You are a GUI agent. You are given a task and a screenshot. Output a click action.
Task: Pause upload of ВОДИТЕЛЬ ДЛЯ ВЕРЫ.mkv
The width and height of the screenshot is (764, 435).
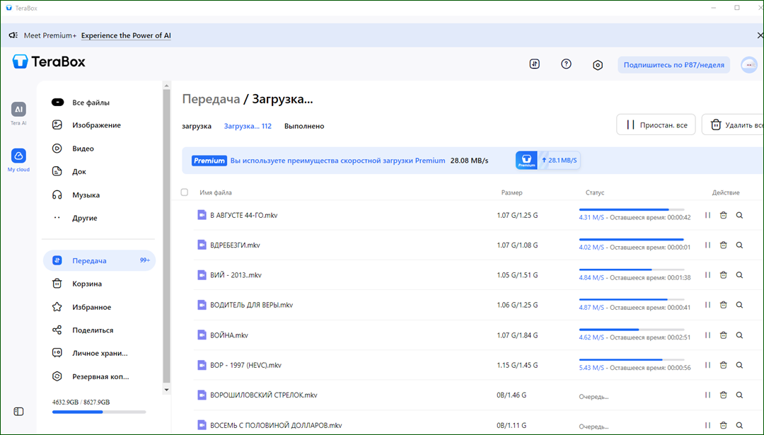pos(707,305)
